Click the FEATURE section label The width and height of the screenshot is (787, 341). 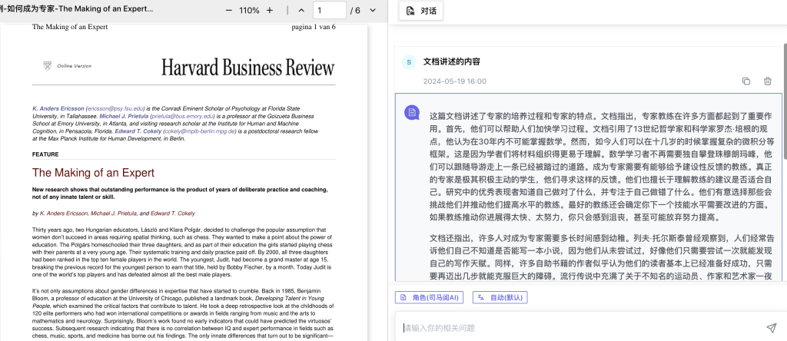tap(45, 154)
